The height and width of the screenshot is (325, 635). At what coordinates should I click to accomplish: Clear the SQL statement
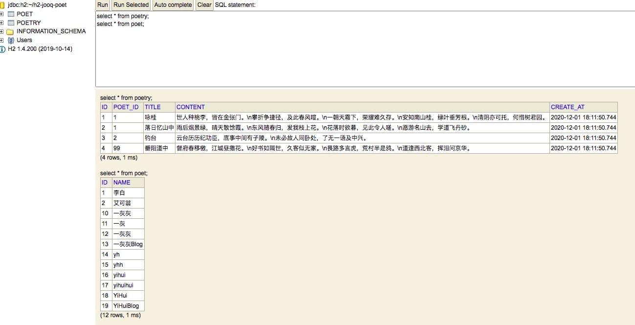204,5
